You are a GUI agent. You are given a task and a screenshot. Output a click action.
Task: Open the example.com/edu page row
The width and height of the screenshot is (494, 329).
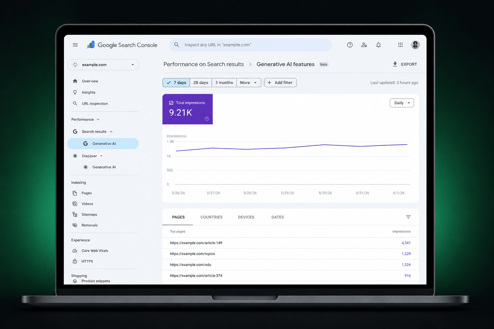pyautogui.click(x=290, y=265)
